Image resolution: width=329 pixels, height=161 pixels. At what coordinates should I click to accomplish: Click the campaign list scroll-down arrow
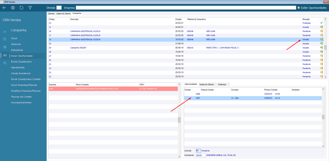[325, 77]
